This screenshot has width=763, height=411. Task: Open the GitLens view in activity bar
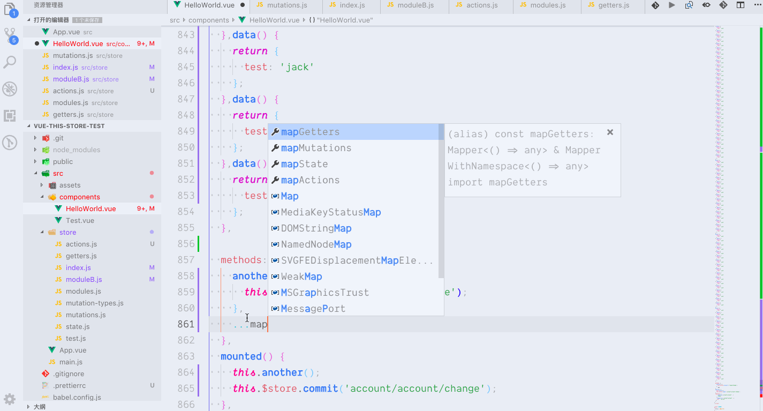pyautogui.click(x=10, y=142)
